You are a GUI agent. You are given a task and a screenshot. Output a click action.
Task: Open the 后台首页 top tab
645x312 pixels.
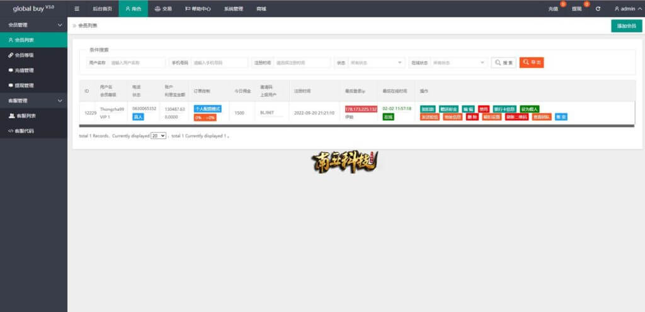pyautogui.click(x=102, y=9)
